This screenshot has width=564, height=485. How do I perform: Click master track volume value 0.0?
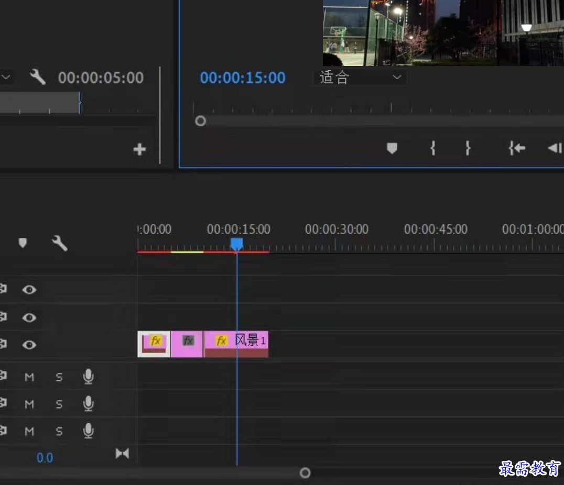point(45,458)
